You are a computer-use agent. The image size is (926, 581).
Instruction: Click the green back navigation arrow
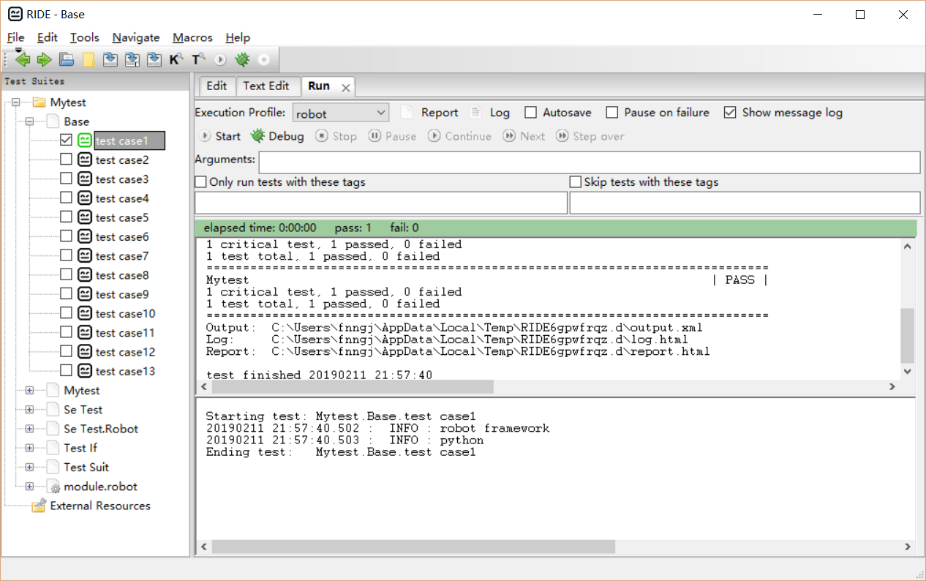pos(22,59)
